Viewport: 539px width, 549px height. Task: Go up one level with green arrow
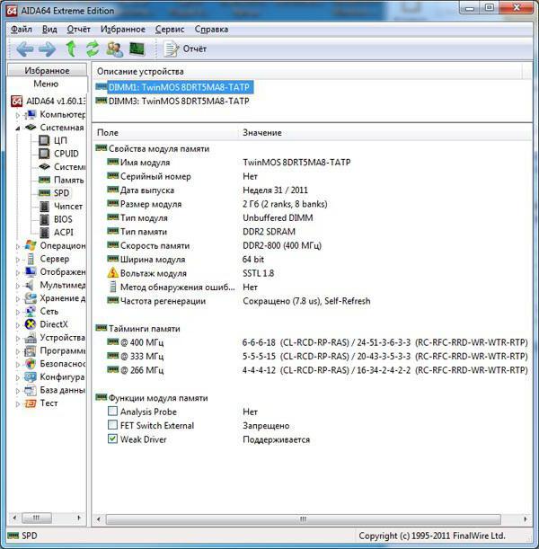pyautogui.click(x=71, y=49)
